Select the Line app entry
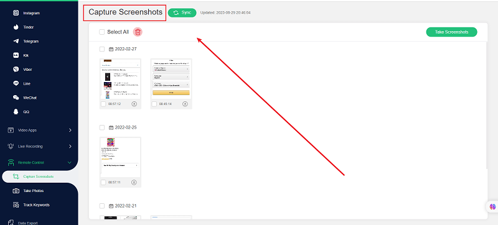 [22, 84]
